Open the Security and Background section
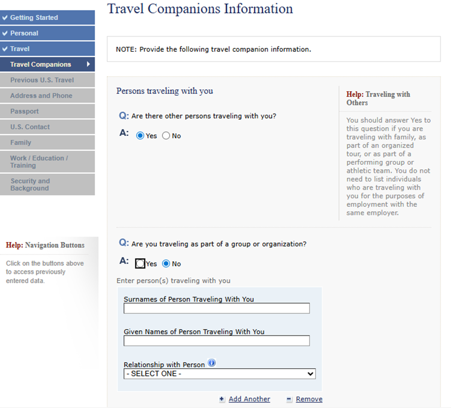Image resolution: width=451 pixels, height=408 pixels. point(30,185)
